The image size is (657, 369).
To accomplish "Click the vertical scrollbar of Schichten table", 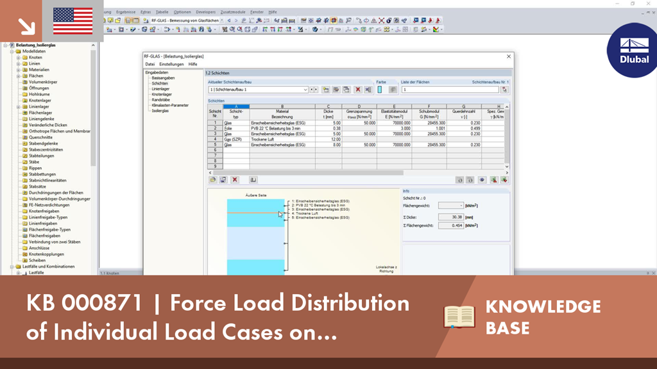I will [507, 136].
